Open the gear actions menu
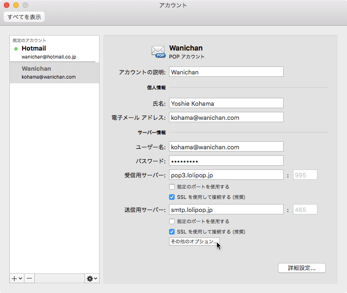 [x=92, y=278]
